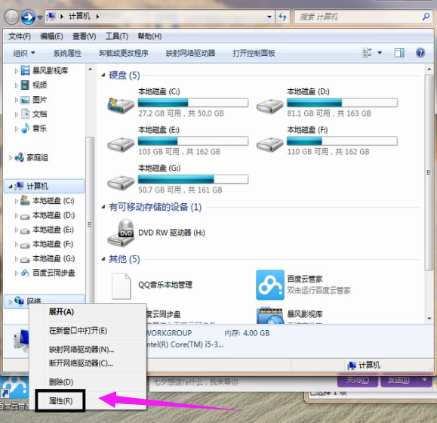Choose 属性(R) from the context menu
The height and width of the screenshot is (423, 437).
tap(60, 400)
